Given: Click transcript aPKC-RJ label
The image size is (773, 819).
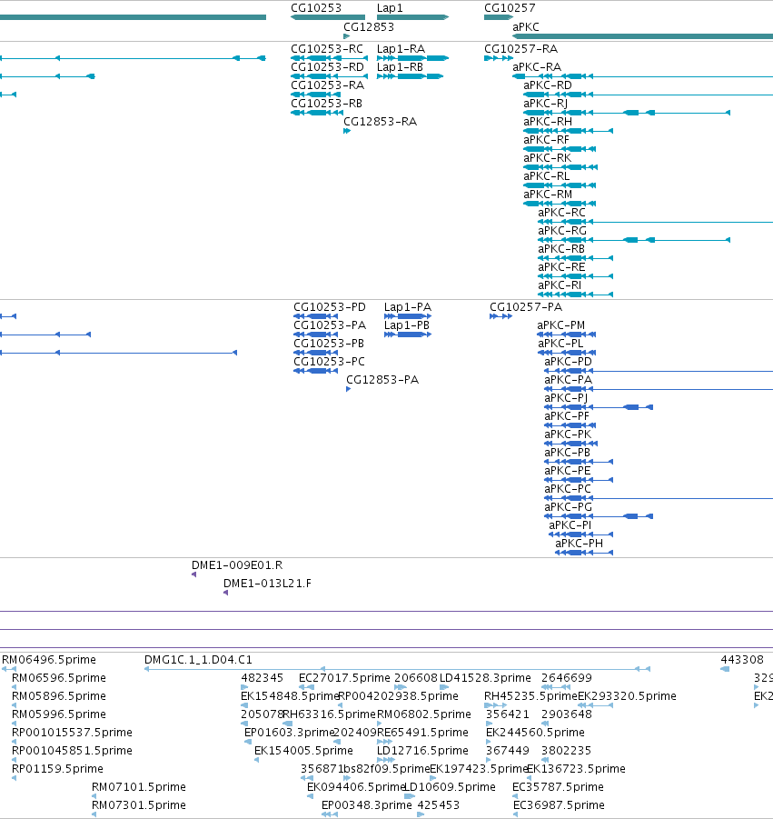Looking at the screenshot, I should 545,104.
